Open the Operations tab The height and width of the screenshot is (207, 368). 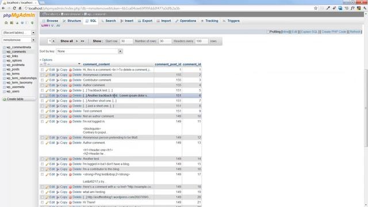[186, 21]
